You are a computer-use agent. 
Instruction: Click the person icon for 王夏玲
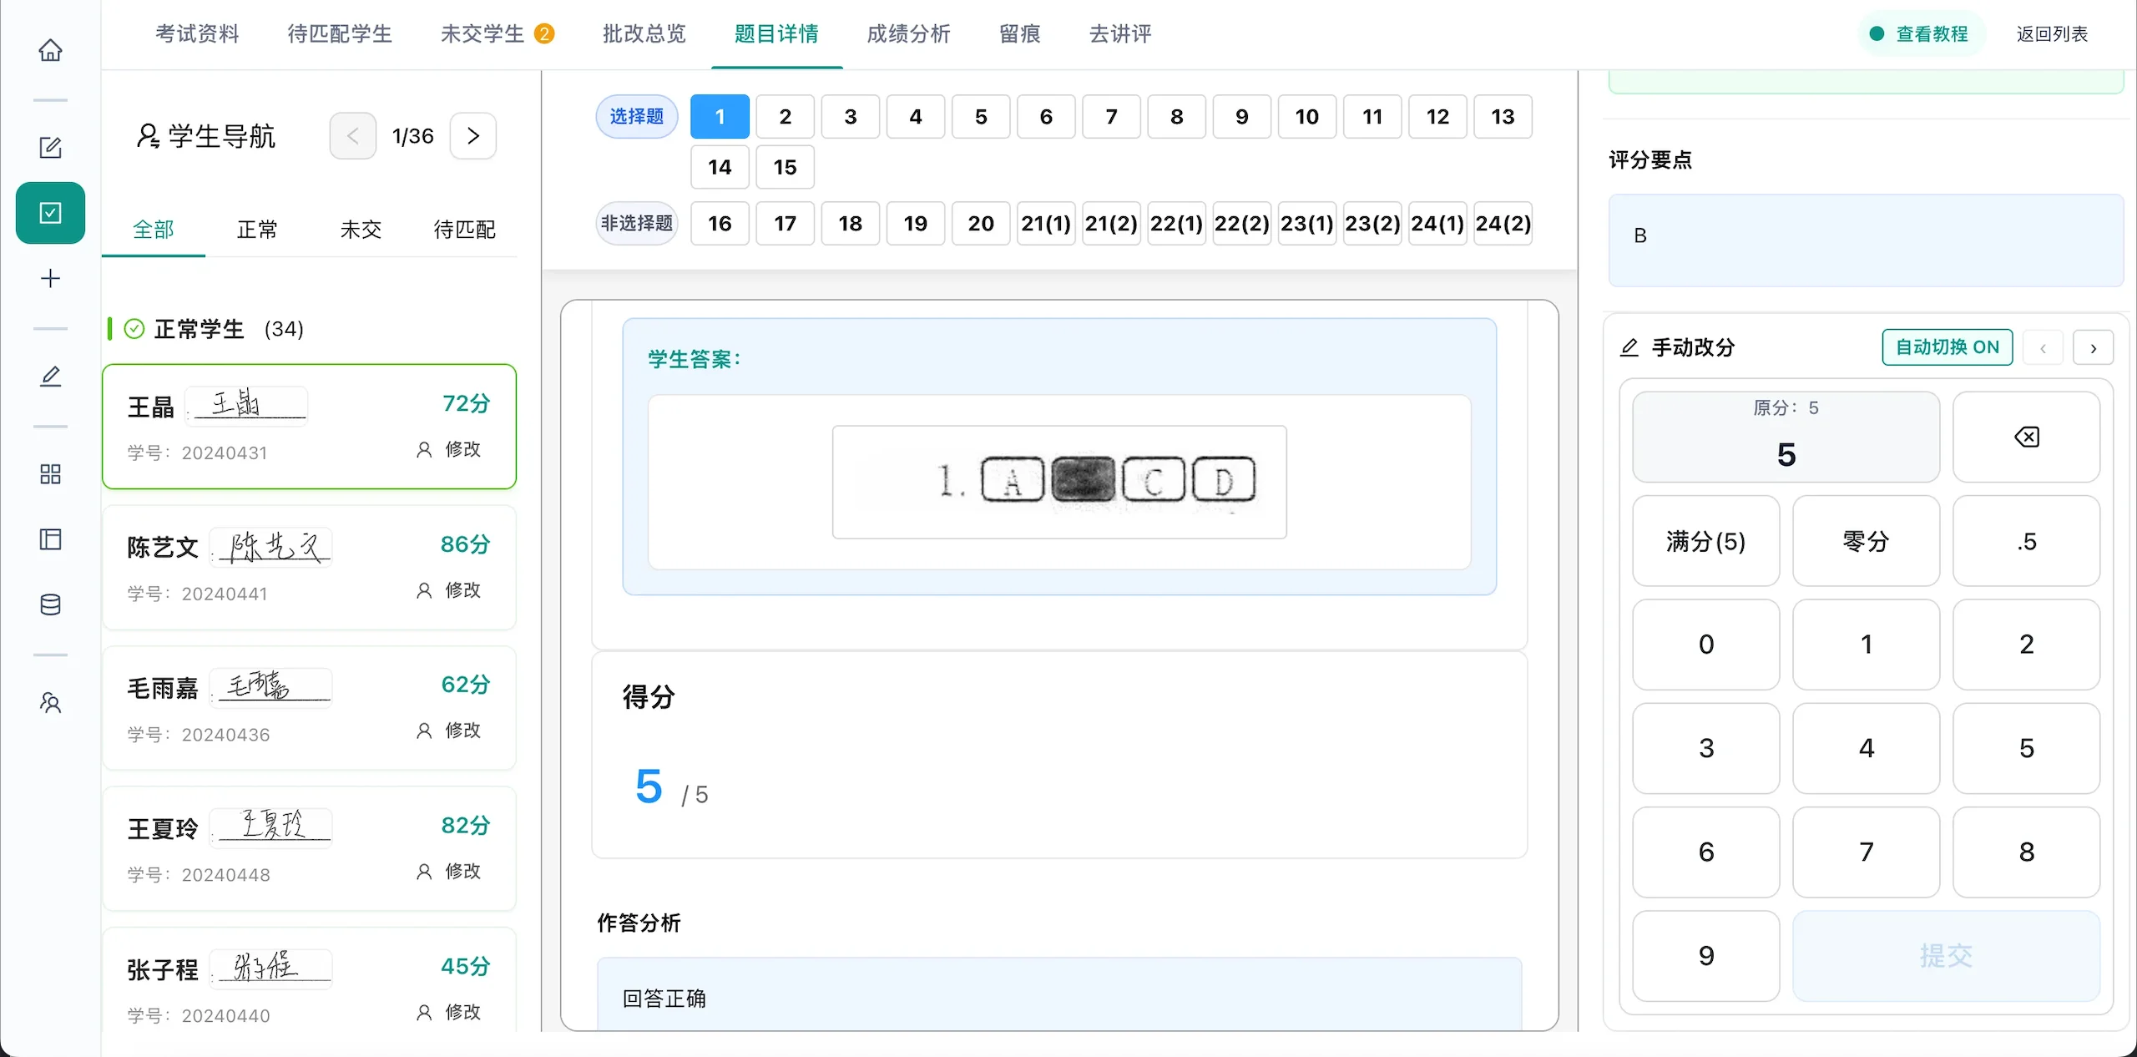424,872
